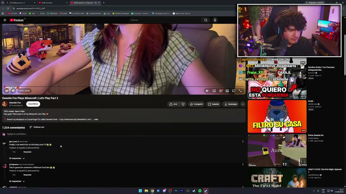The height and width of the screenshot is (194, 346).
Task: Open the FILTRÓ SU CASA video thumbnail
Action: pos(277,116)
